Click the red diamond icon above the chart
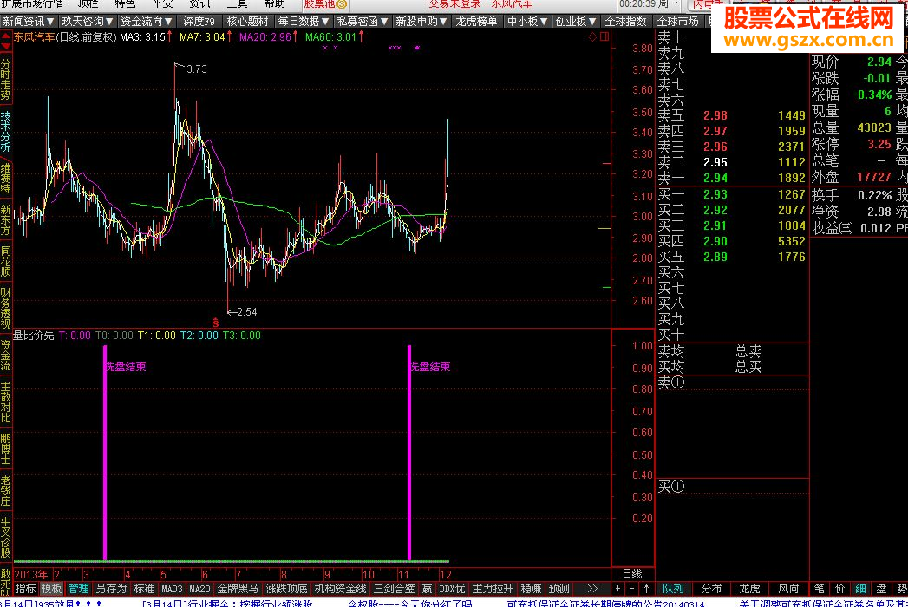The height and width of the screenshot is (607, 908). click(x=592, y=37)
